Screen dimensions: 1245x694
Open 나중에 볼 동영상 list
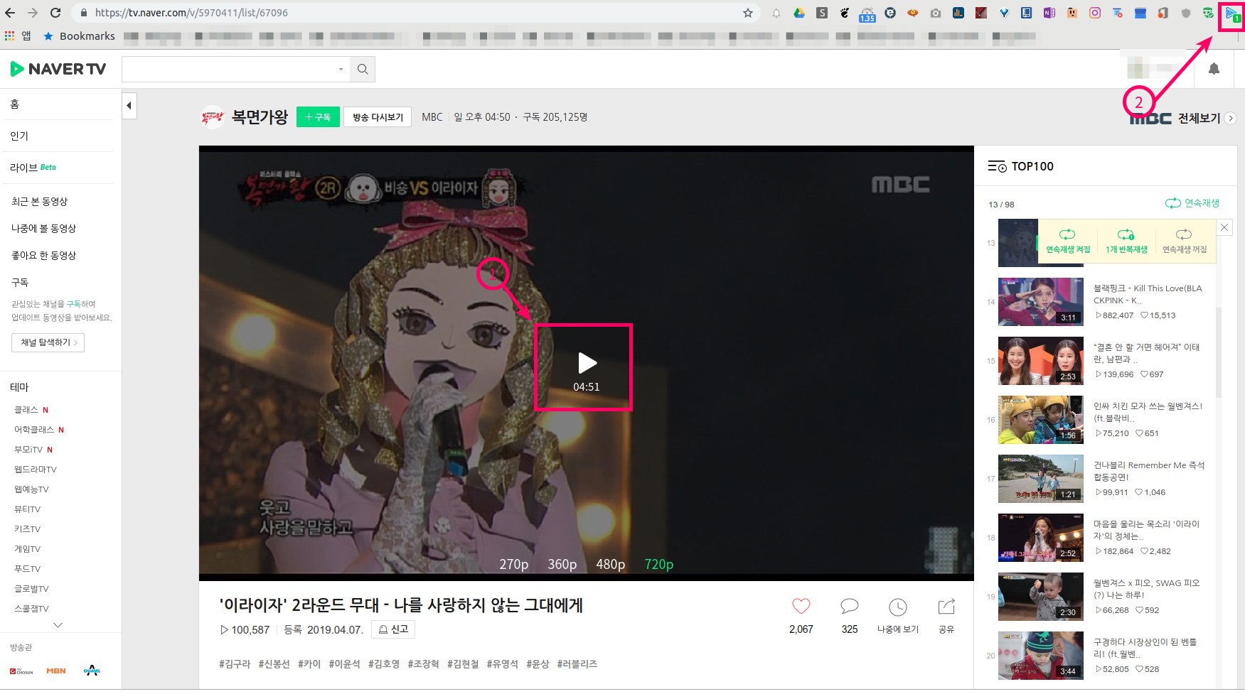click(43, 229)
